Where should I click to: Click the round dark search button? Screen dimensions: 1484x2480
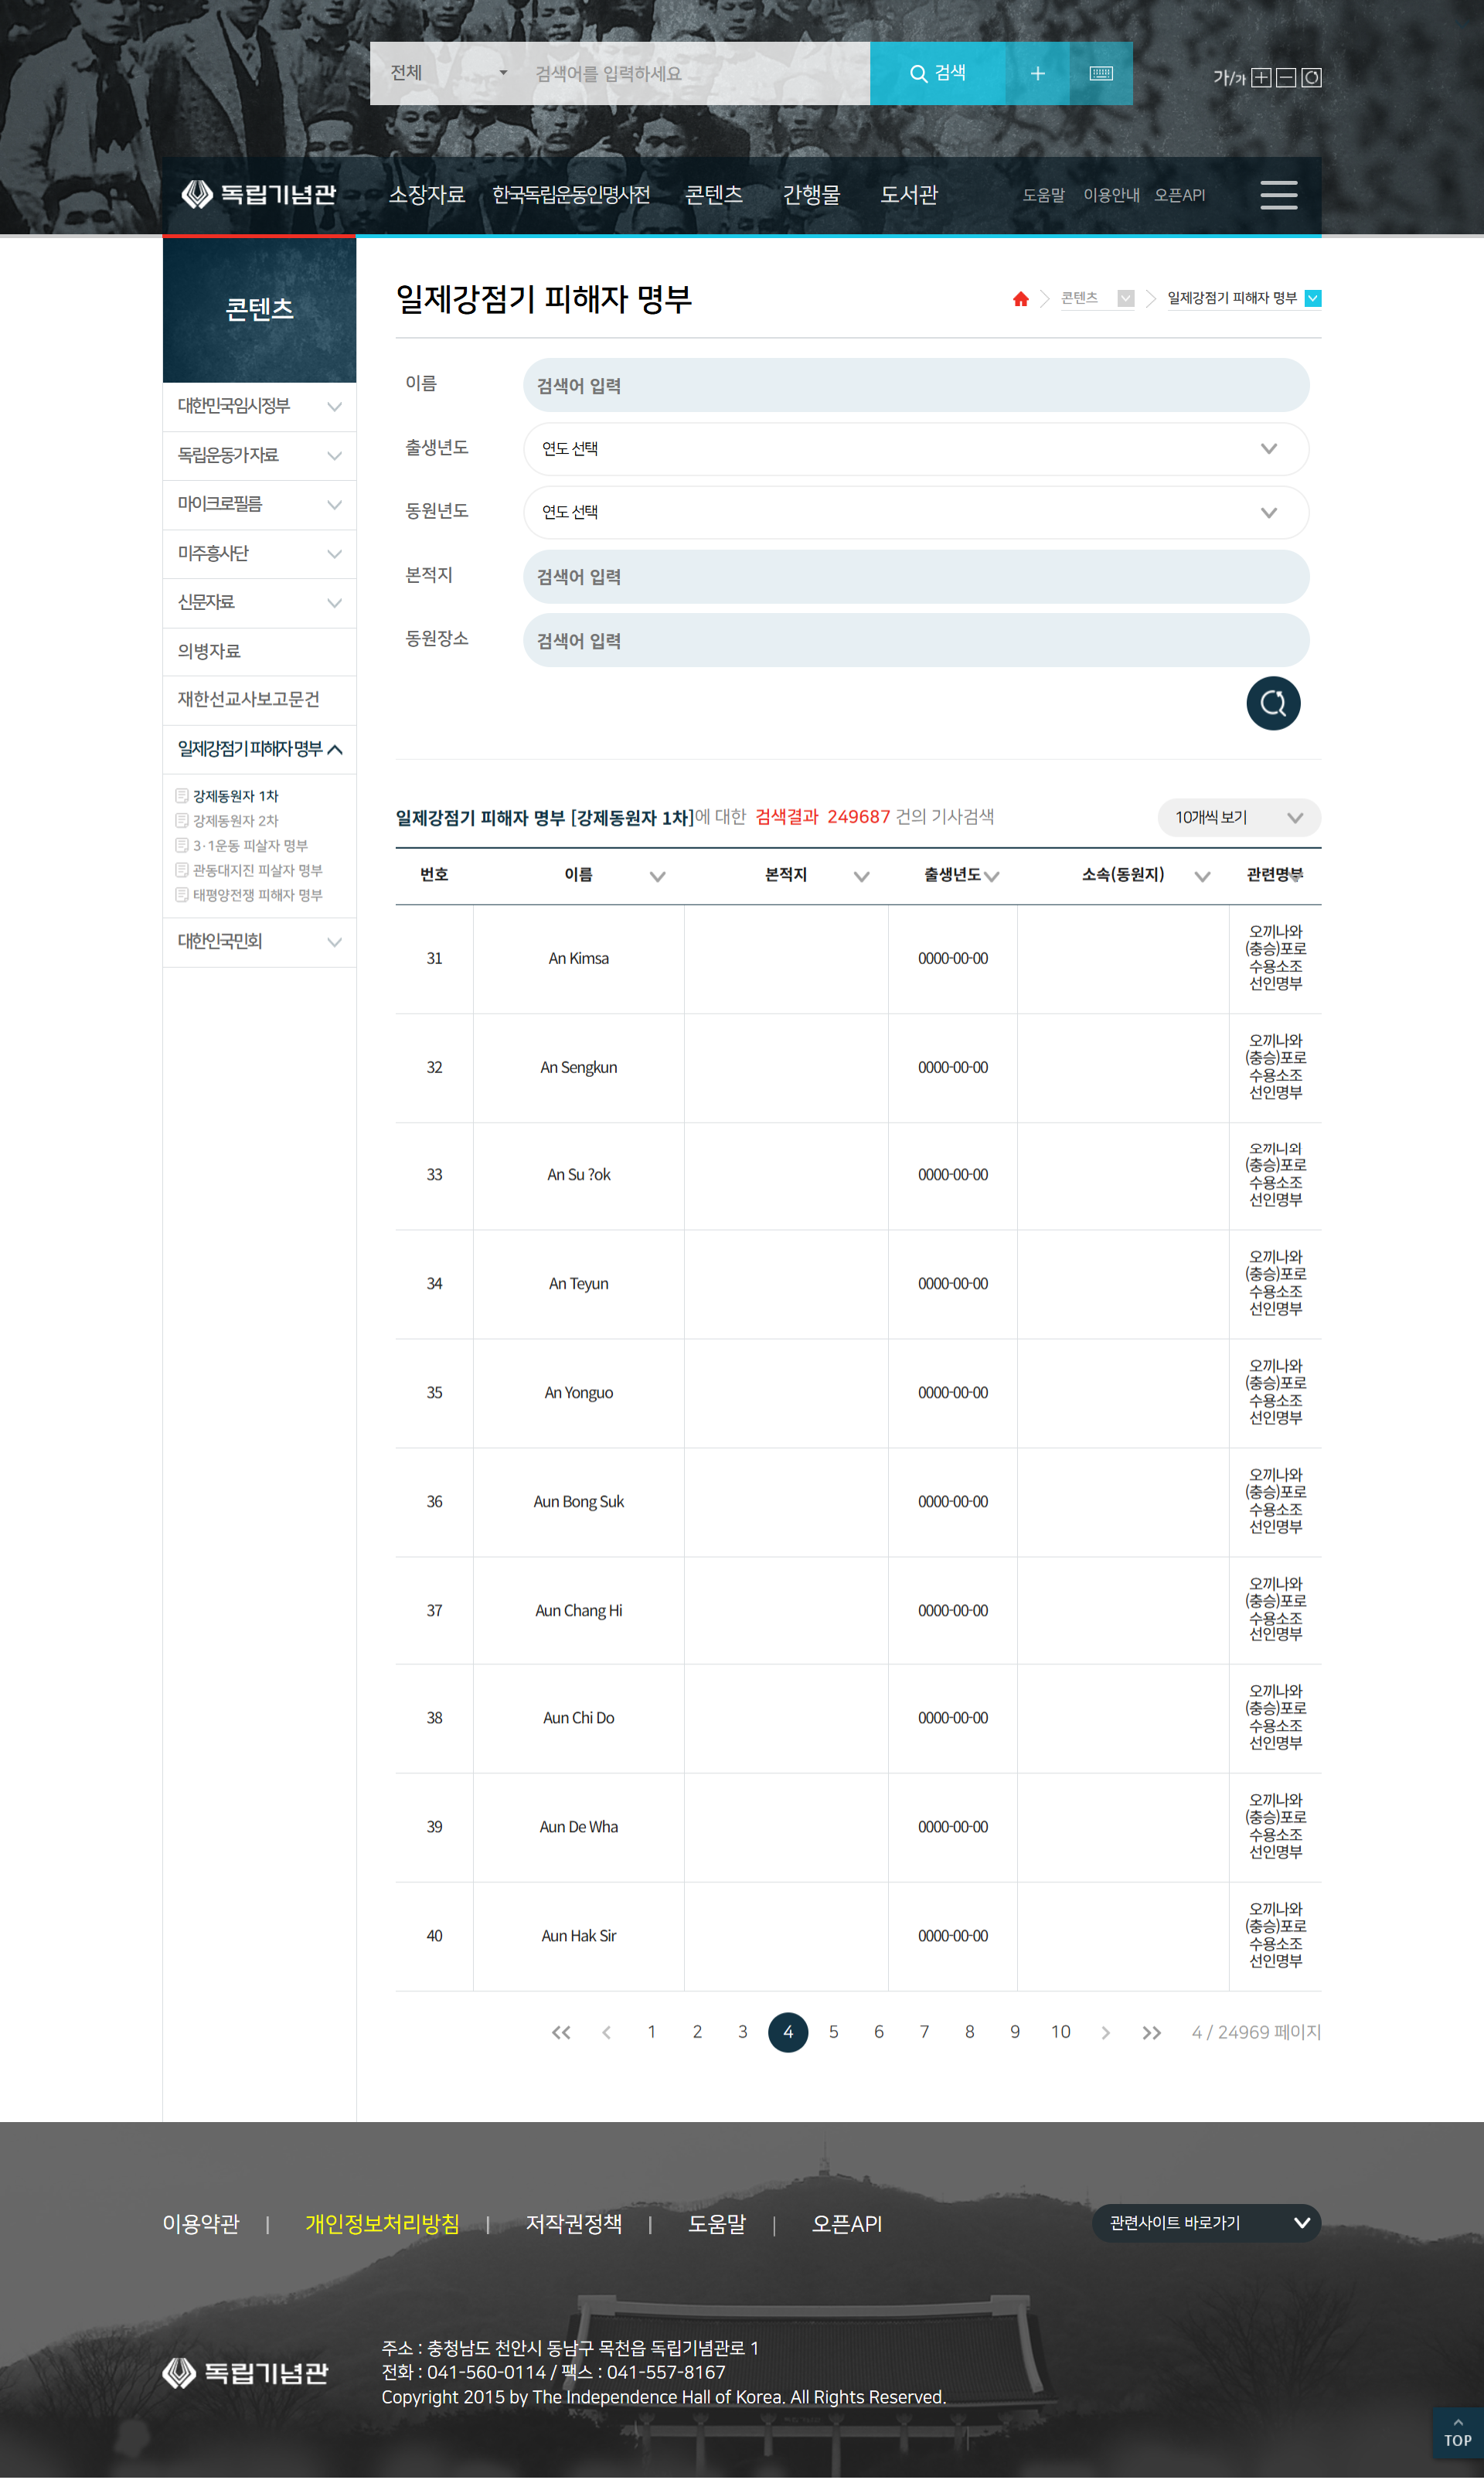[1272, 703]
